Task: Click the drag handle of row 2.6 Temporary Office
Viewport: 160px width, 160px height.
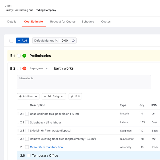Action: click(x=18, y=155)
